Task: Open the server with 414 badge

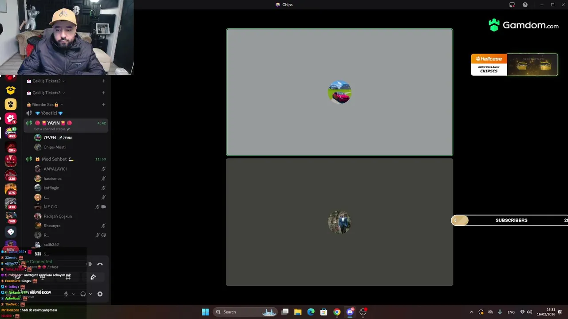Action: [11, 203]
